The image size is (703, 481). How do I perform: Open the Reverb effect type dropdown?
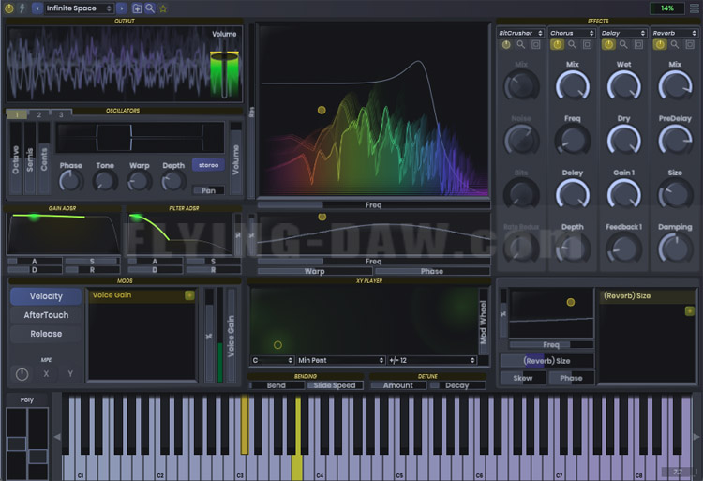point(675,33)
